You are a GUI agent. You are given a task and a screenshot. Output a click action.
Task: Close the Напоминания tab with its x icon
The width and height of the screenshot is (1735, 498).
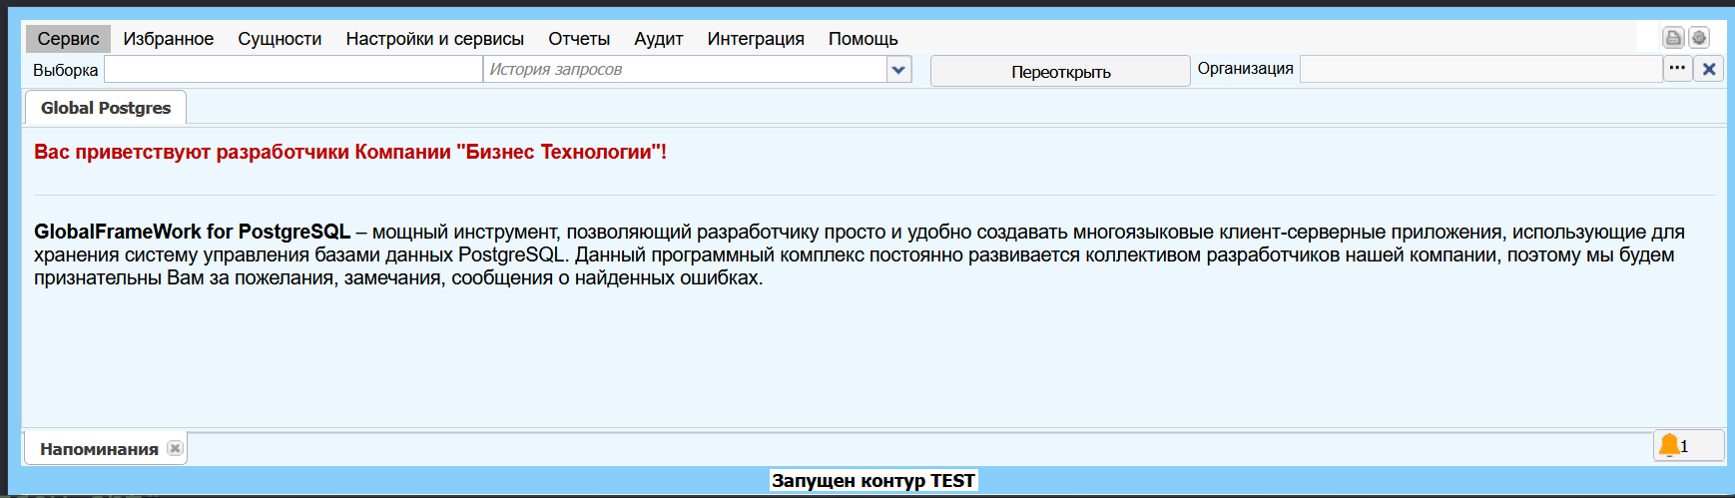point(175,449)
